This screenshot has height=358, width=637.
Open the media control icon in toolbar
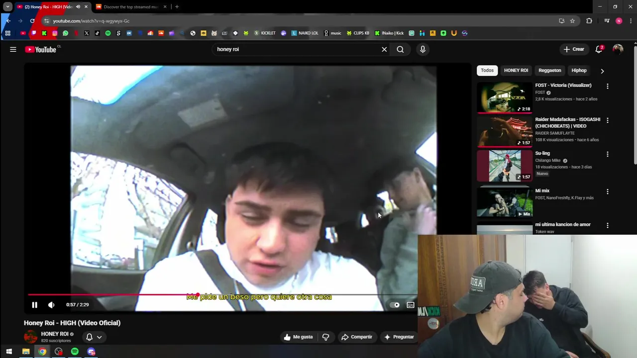point(607,21)
